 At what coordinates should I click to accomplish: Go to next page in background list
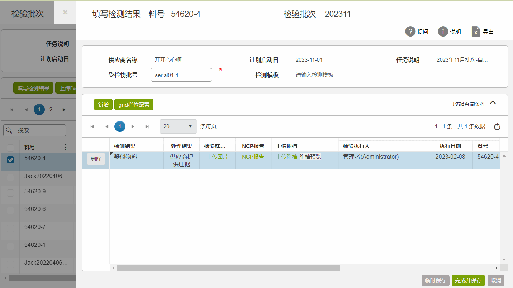coord(64,110)
